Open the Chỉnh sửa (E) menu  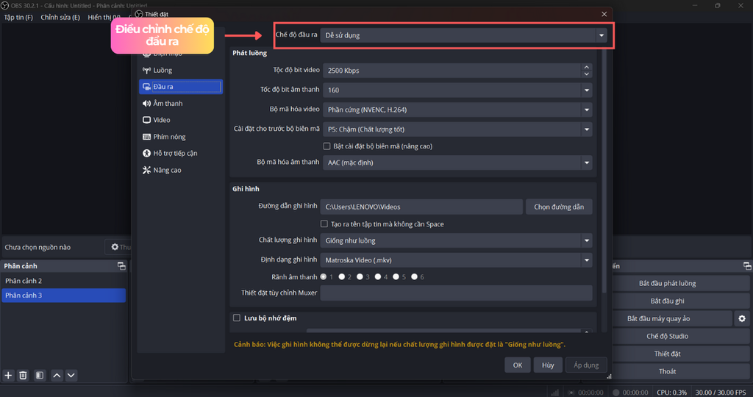click(60, 18)
